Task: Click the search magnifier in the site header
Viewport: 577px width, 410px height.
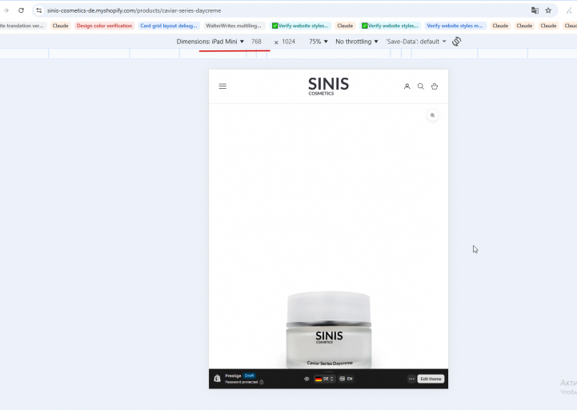Action: (421, 86)
